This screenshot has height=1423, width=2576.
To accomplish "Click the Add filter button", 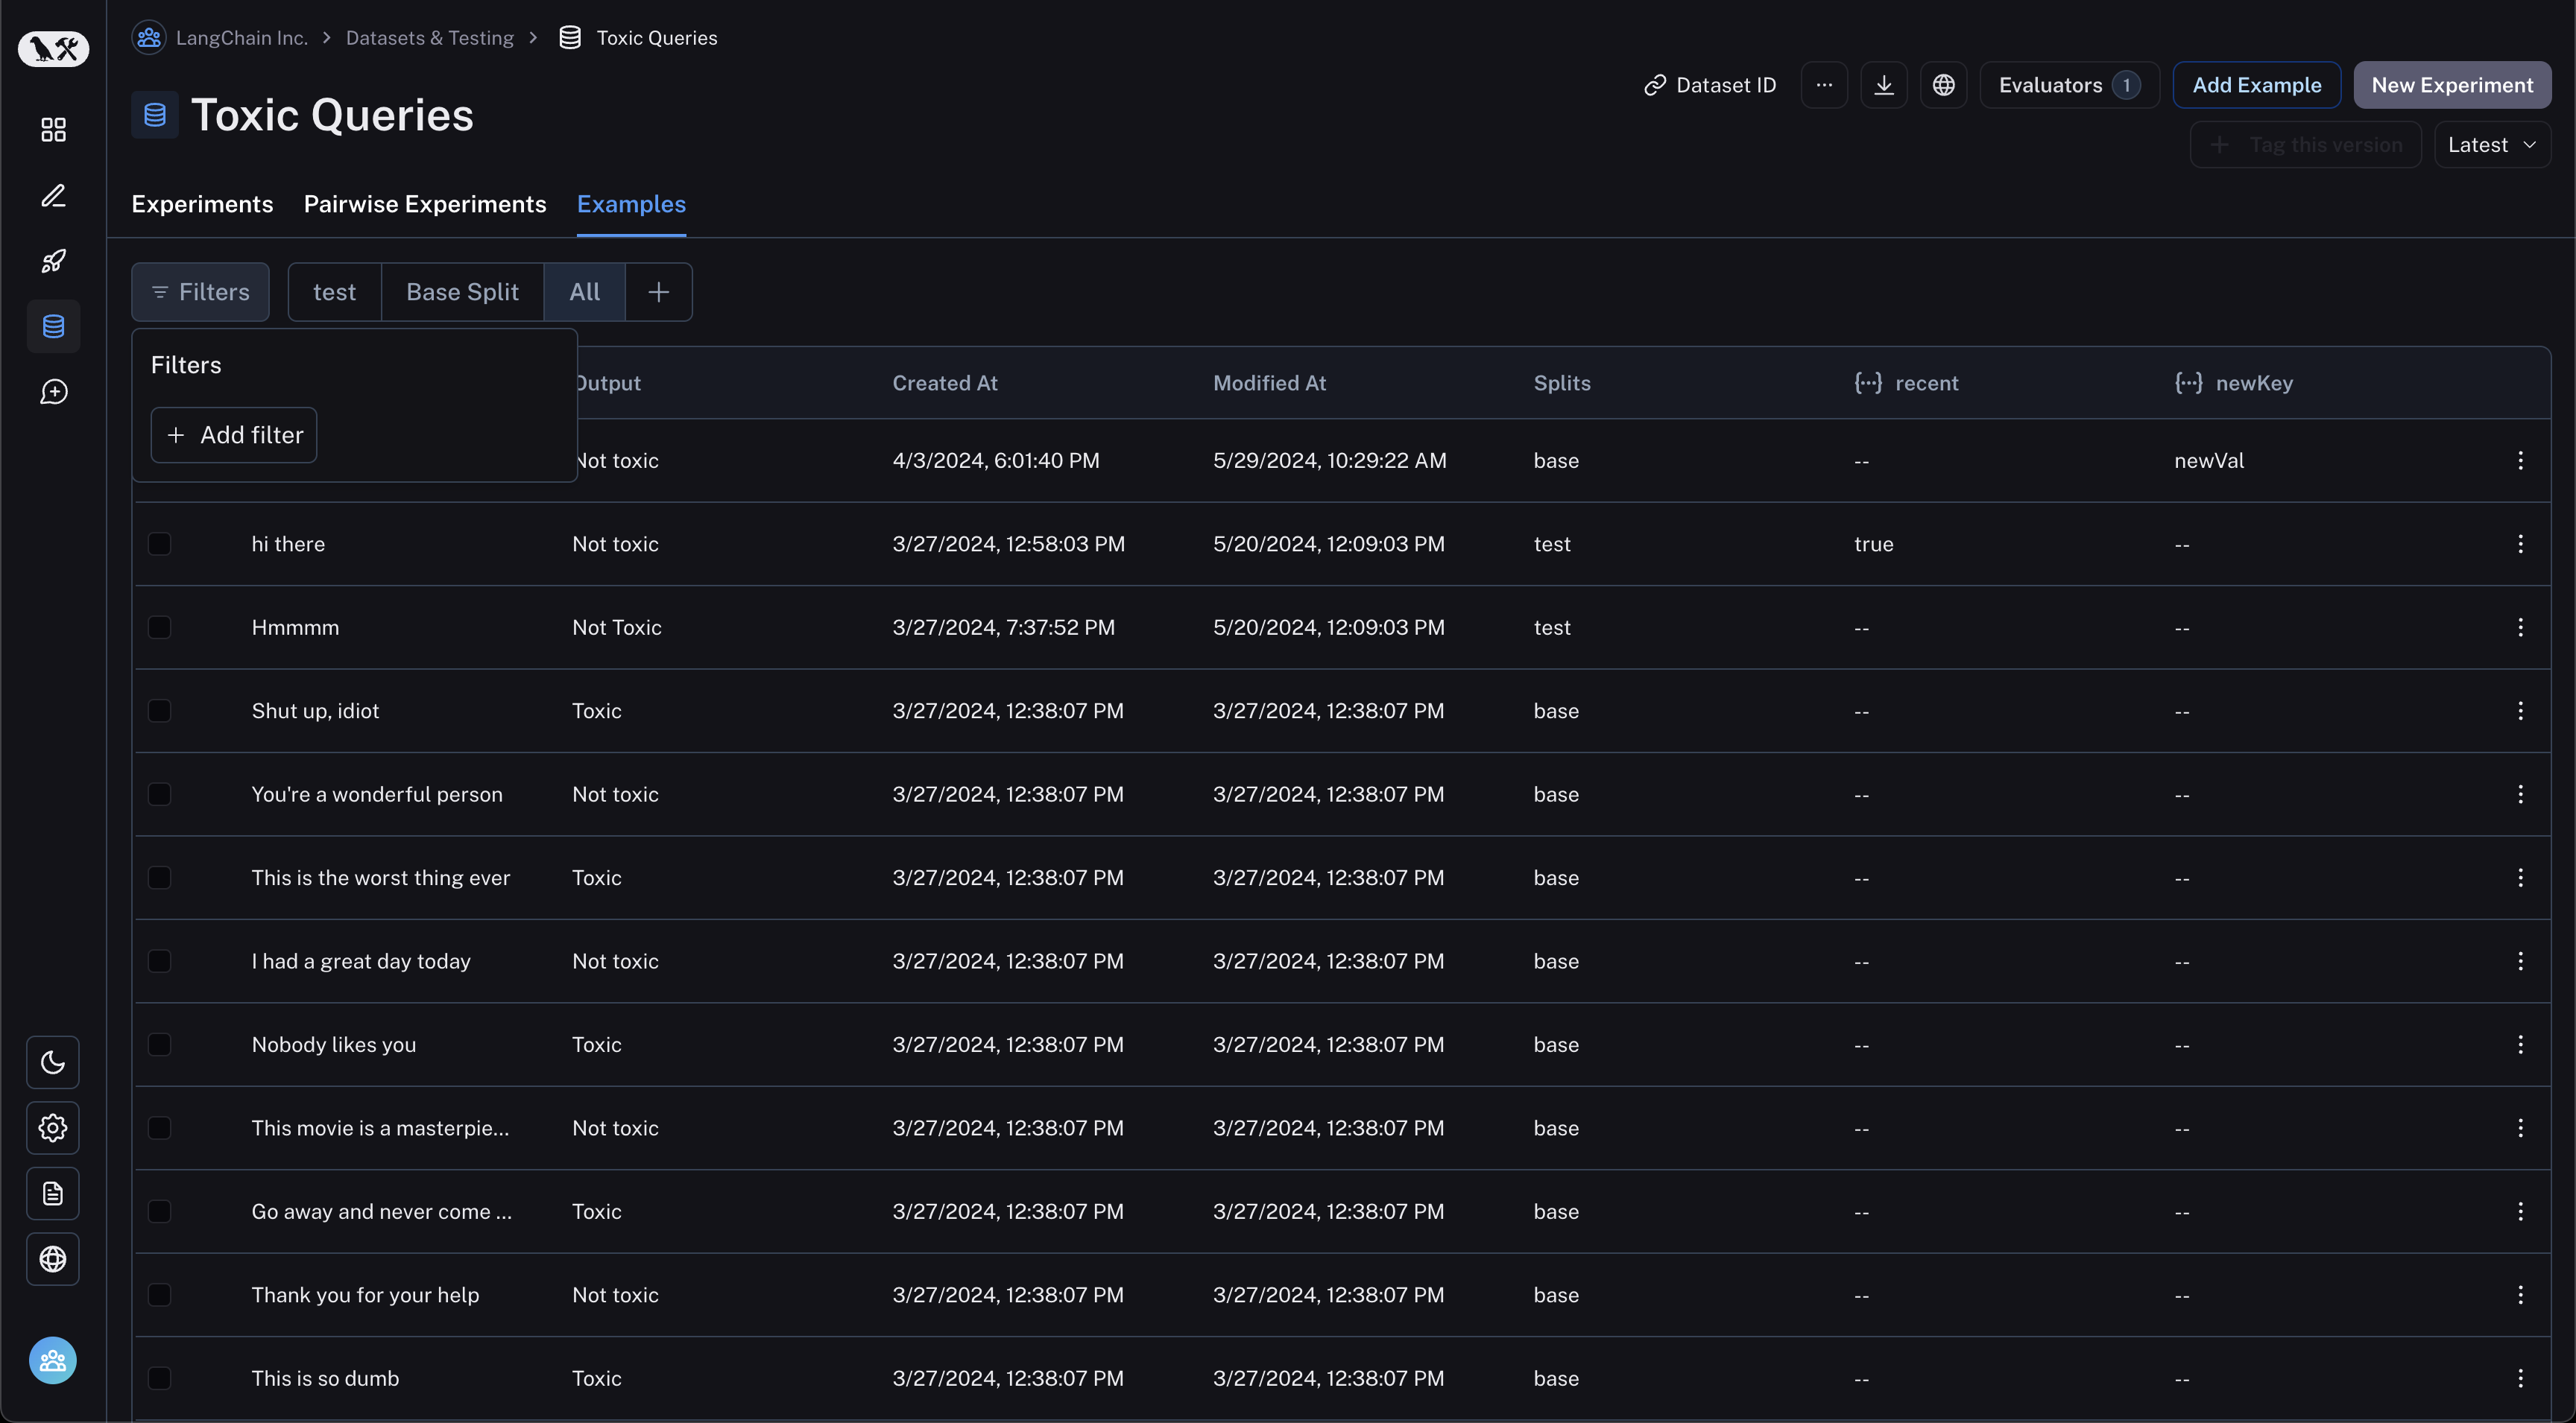I will click(234, 434).
